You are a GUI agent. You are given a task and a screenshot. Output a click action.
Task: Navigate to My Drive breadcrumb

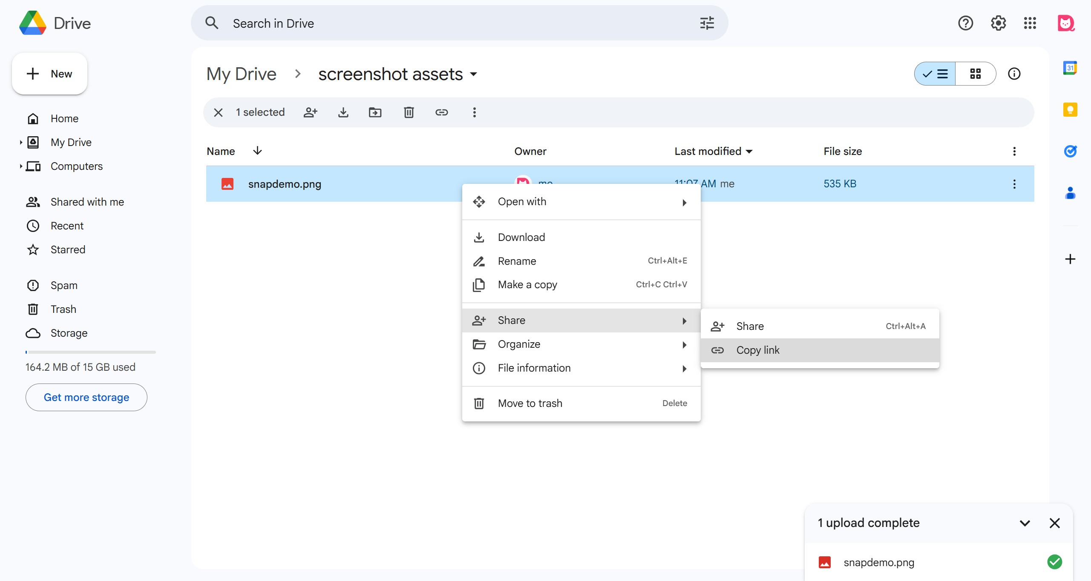(242, 74)
